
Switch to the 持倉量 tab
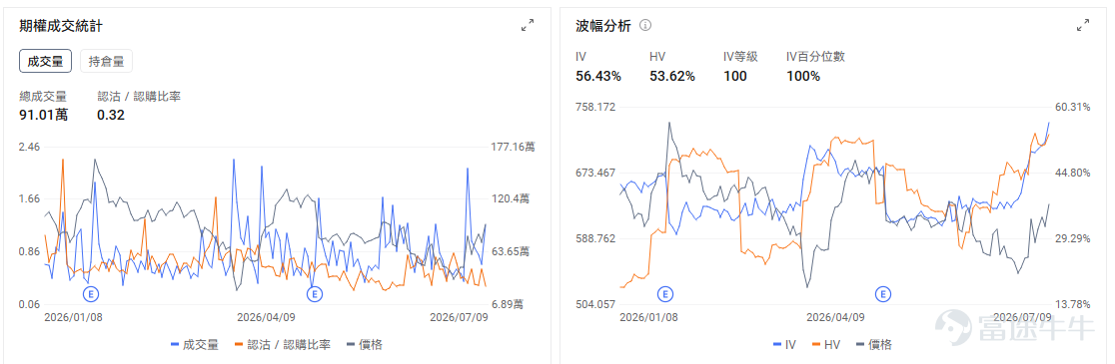106,61
